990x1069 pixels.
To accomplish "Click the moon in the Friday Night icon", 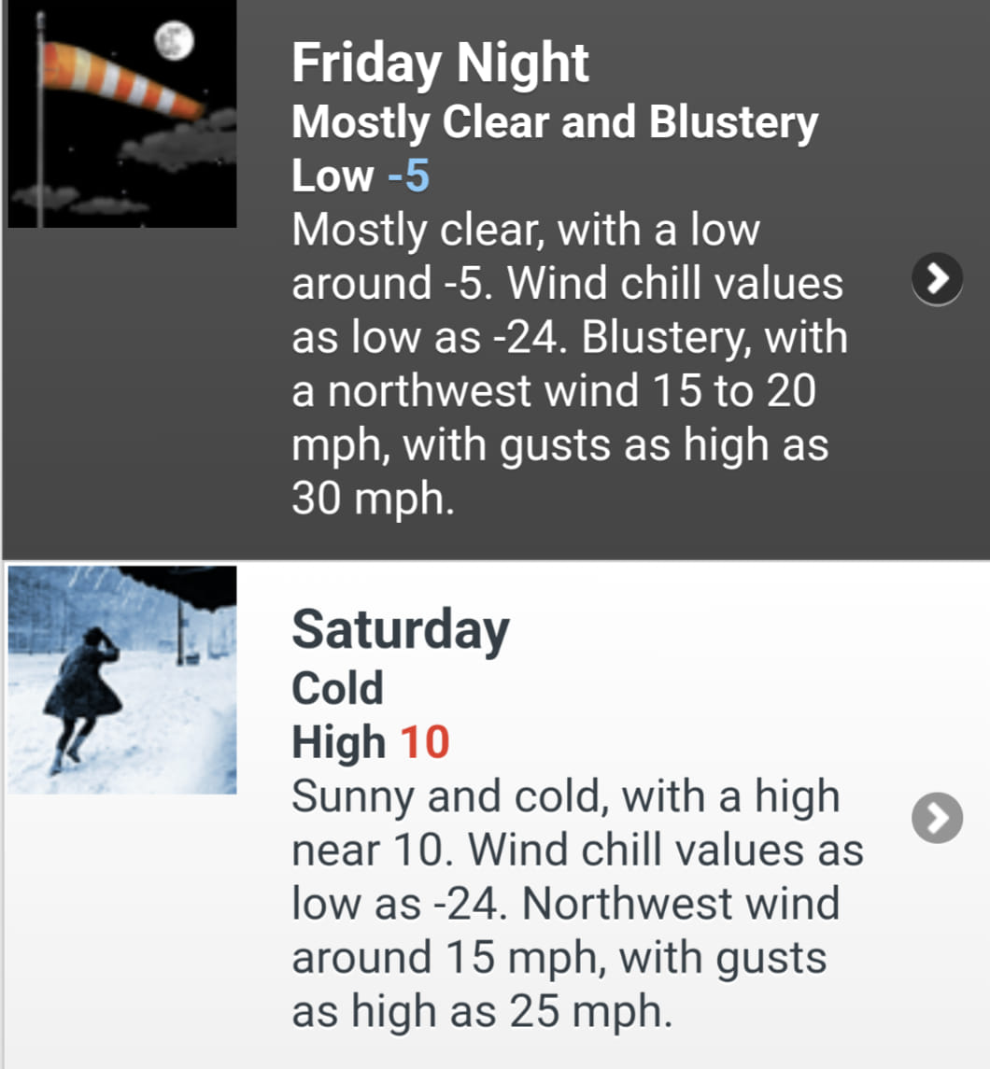I will coord(174,41).
